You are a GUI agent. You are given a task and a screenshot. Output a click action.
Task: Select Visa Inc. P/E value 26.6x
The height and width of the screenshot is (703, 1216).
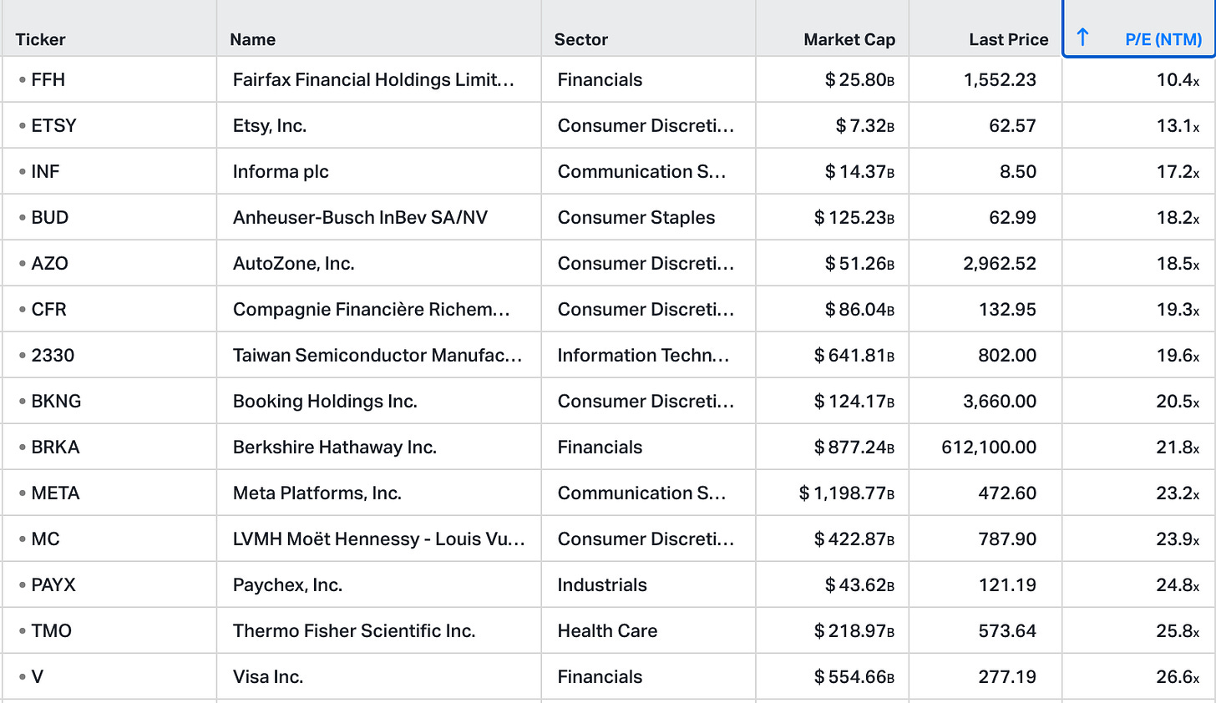1177,677
